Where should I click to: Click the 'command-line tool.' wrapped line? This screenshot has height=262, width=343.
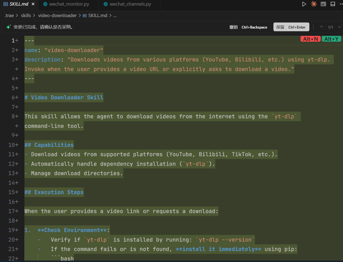click(54, 126)
